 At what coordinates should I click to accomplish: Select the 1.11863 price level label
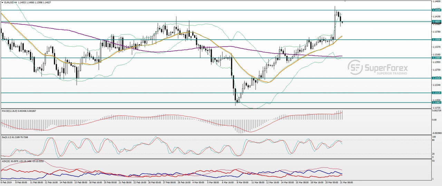coord(436,102)
